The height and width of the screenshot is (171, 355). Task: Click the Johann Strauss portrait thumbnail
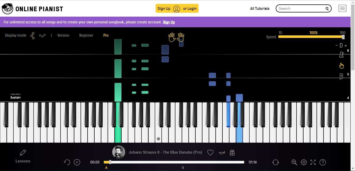[x=119, y=152]
